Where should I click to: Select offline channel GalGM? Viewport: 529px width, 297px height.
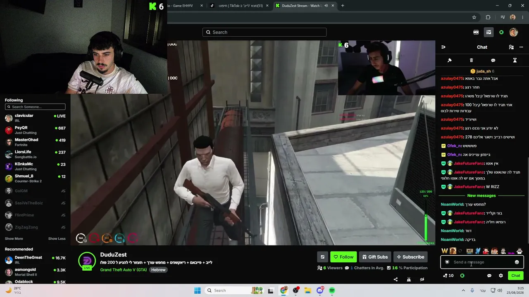pos(35,191)
